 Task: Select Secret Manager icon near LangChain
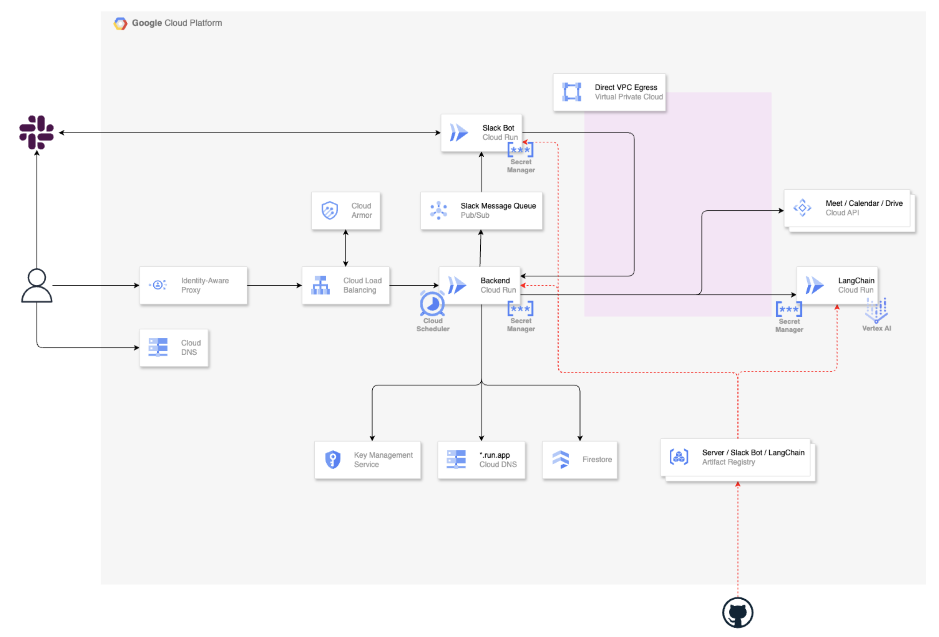788,309
